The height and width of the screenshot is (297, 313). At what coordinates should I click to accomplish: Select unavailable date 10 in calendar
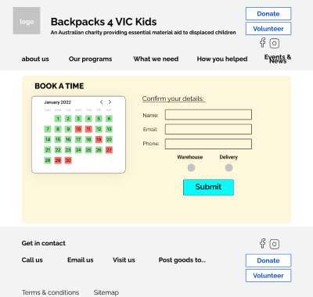pyautogui.click(x=78, y=129)
